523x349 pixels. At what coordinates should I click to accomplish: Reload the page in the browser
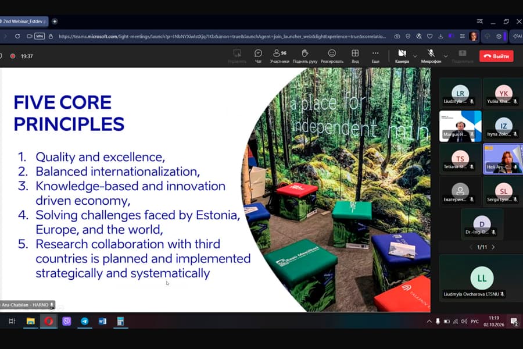[17, 36]
